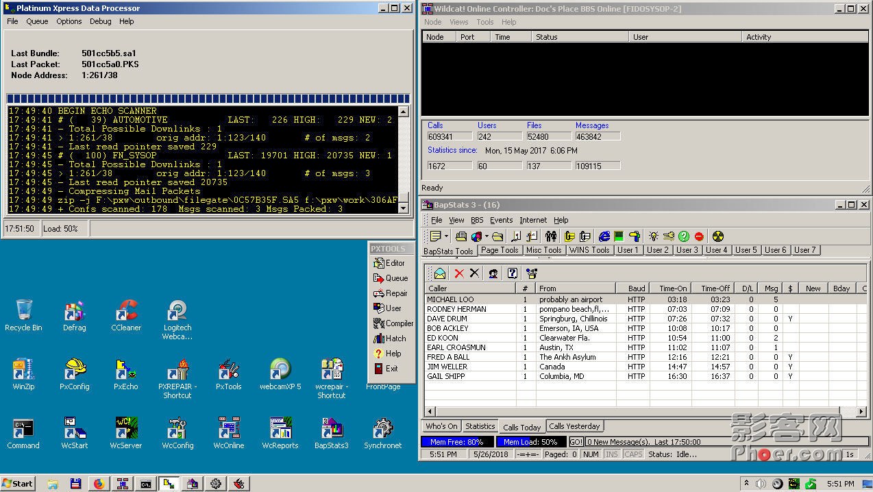Click the Mem Free progress bar
Image resolution: width=873 pixels, height=492 pixels.
457,442
